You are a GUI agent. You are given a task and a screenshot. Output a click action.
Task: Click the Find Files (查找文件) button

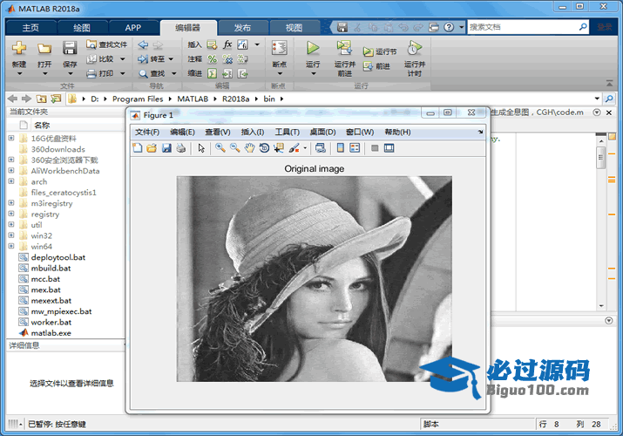(x=107, y=44)
